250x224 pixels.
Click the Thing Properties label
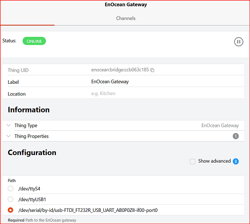[31, 136]
